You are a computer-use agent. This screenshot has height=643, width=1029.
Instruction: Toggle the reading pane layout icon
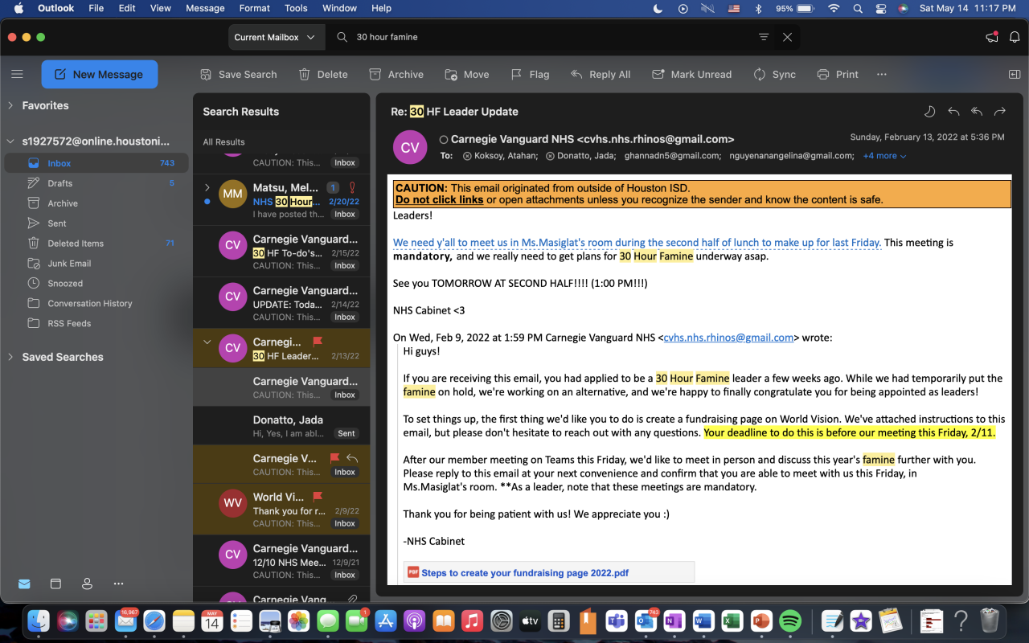pos(1014,74)
